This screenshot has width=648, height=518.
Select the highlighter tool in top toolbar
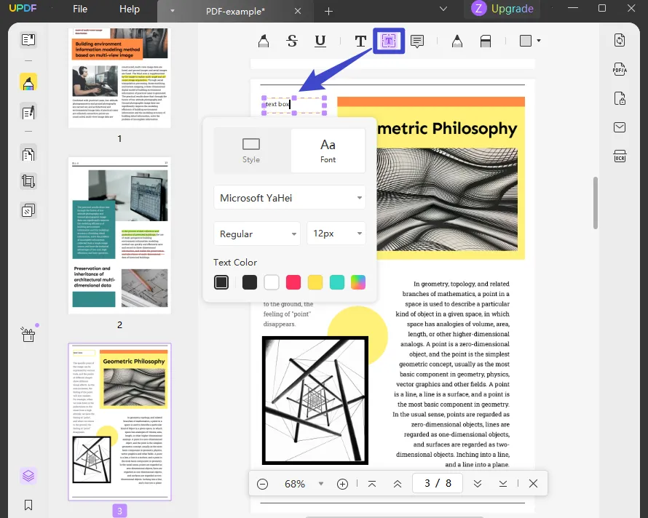coord(264,41)
